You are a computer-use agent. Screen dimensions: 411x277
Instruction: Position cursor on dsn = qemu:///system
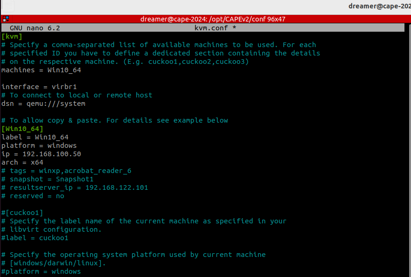click(x=43, y=104)
